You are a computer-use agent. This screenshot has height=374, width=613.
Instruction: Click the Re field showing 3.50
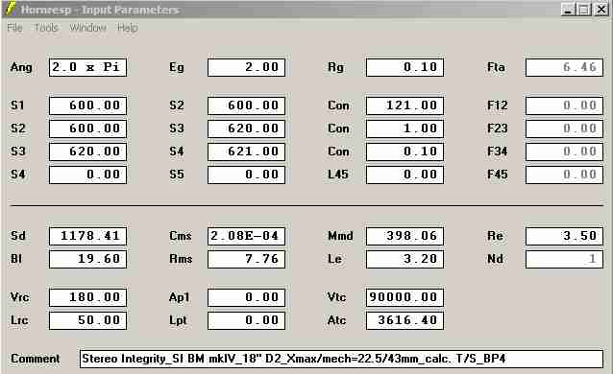click(564, 236)
